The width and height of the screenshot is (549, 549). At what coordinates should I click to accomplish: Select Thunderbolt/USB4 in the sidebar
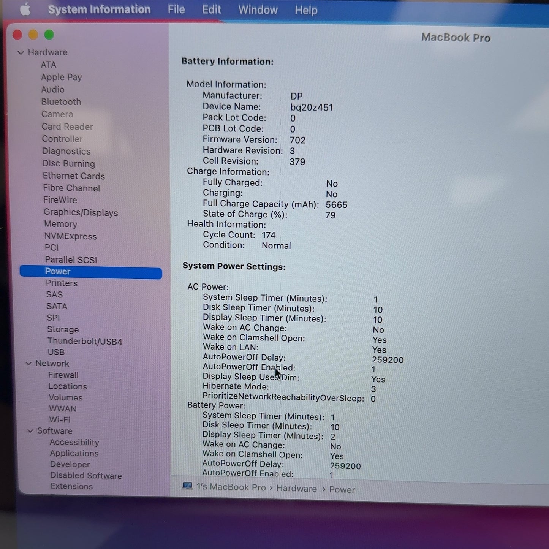[x=85, y=341]
